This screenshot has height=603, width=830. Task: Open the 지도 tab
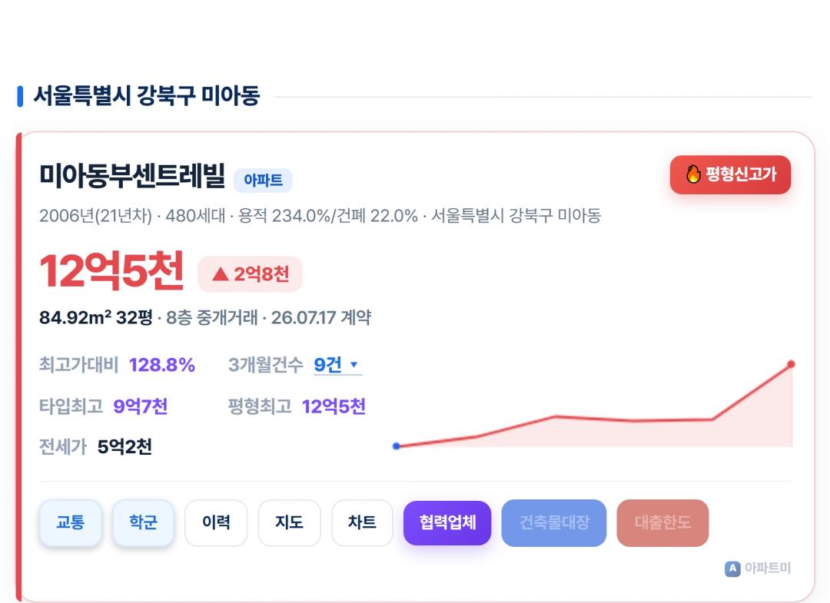[289, 522]
